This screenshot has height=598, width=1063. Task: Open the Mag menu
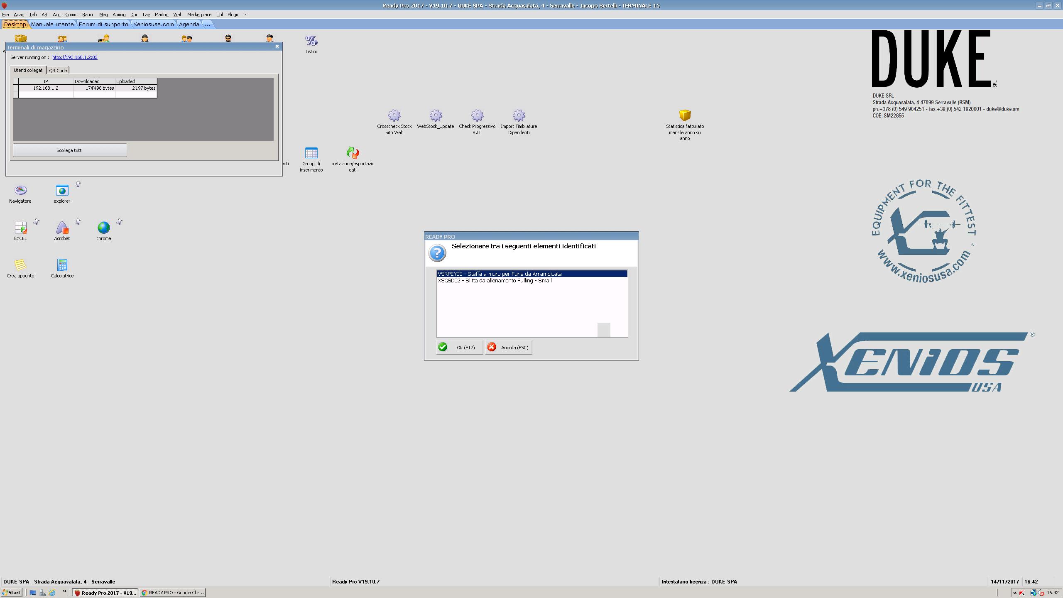(103, 15)
